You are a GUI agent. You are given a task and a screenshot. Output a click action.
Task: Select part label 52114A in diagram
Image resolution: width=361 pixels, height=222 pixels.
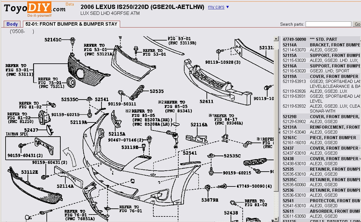(65, 186)
